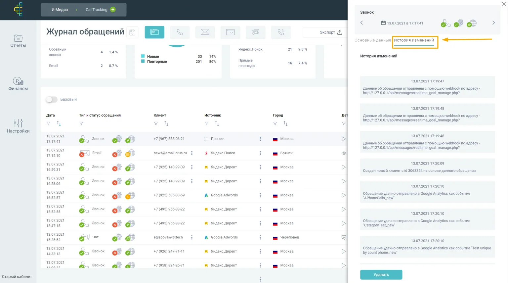Screen dimensions: 508x283
Task: Open Старый кабинет link
Action: (x=17, y=277)
